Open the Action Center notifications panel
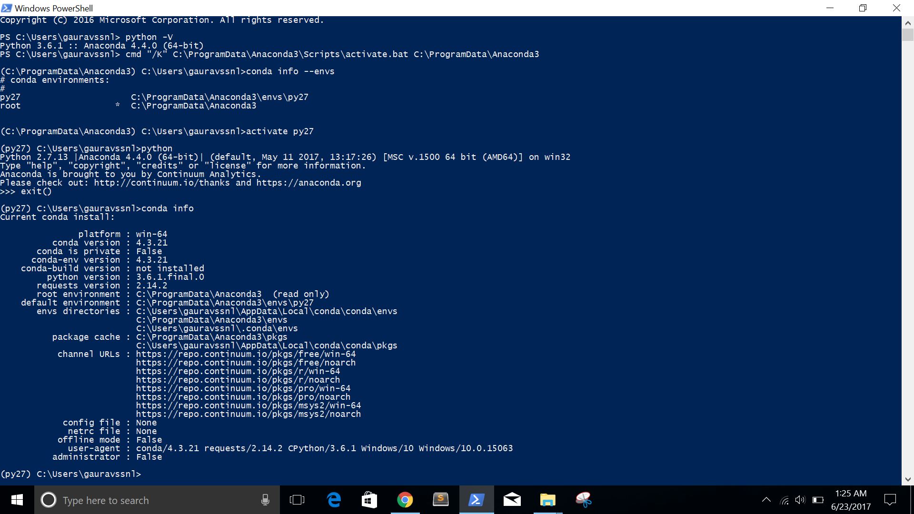 pos(890,500)
